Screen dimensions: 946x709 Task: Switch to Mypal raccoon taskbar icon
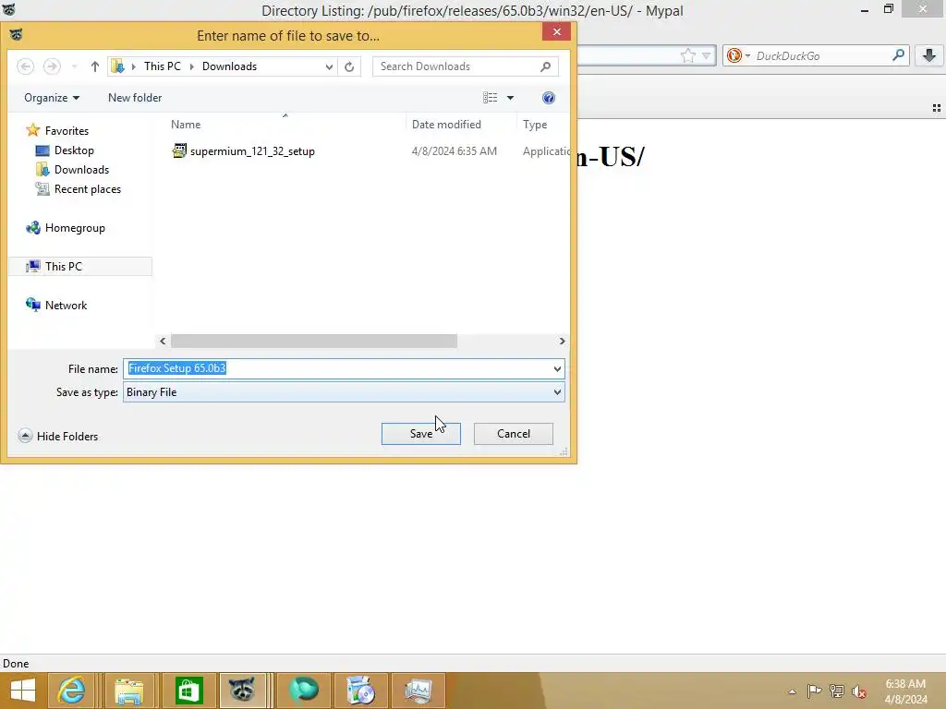[x=243, y=691]
